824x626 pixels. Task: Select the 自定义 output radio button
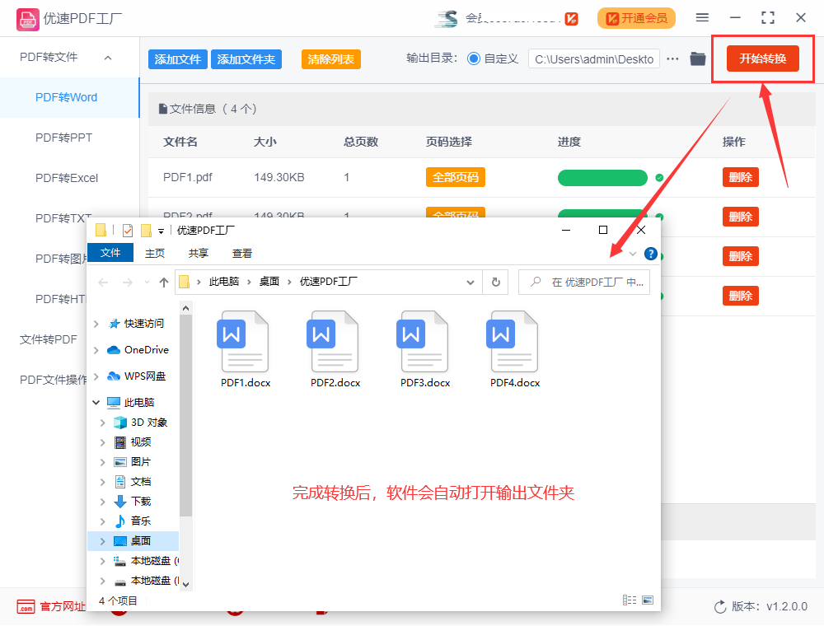[474, 58]
